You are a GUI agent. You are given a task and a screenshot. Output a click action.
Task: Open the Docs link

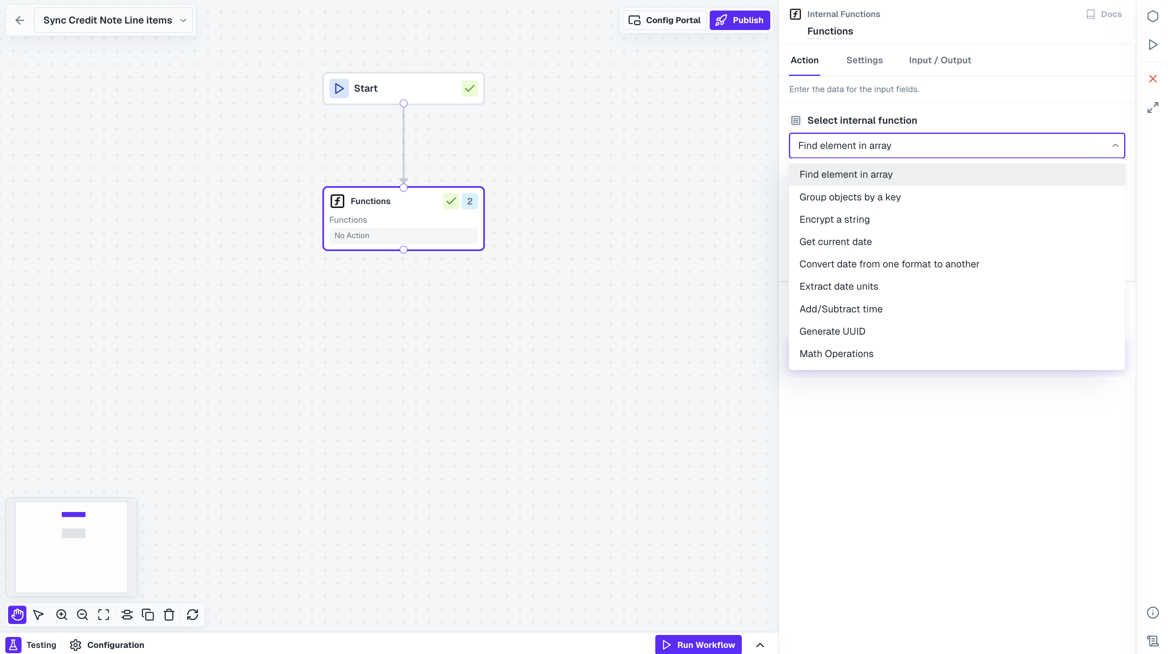pos(1104,14)
